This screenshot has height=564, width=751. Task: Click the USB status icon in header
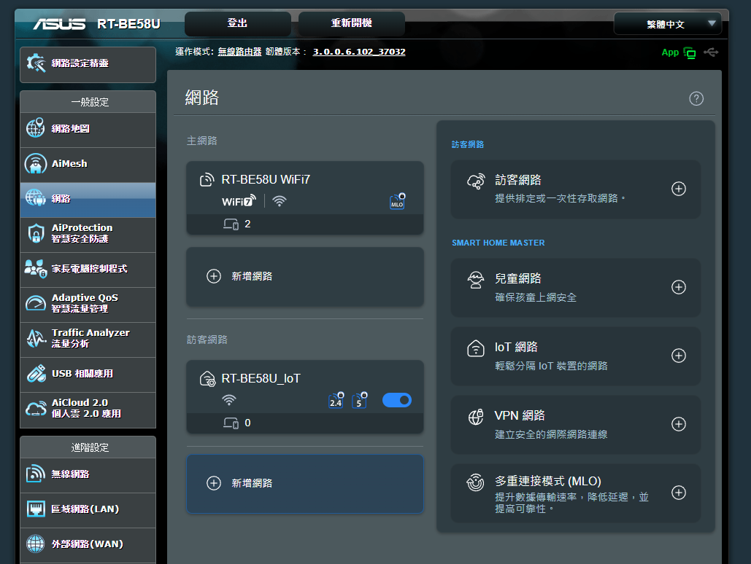click(x=711, y=52)
